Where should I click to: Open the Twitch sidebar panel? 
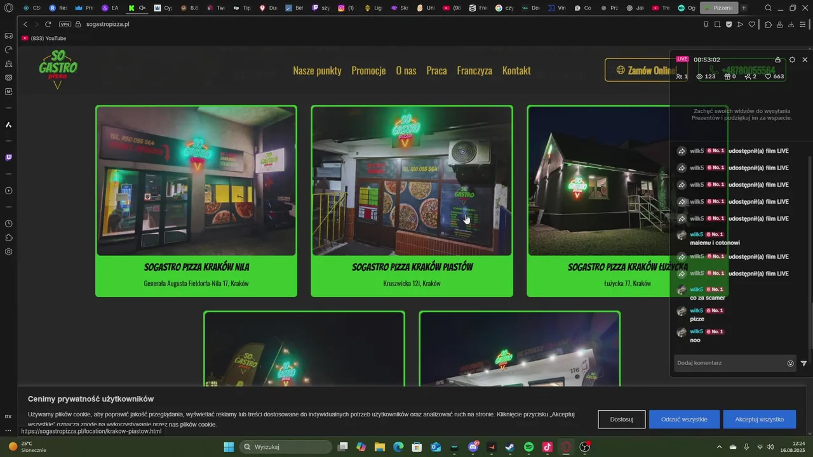coord(9,157)
